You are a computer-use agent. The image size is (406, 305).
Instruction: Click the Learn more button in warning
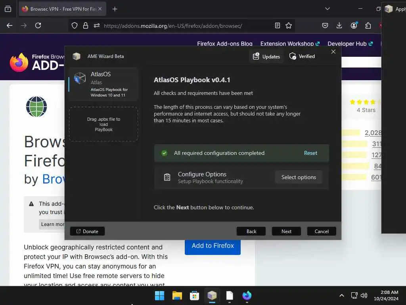coord(53,224)
